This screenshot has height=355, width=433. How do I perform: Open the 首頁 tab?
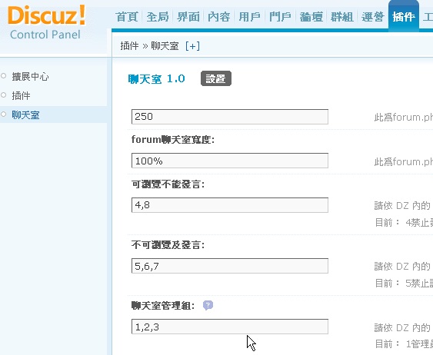click(127, 17)
